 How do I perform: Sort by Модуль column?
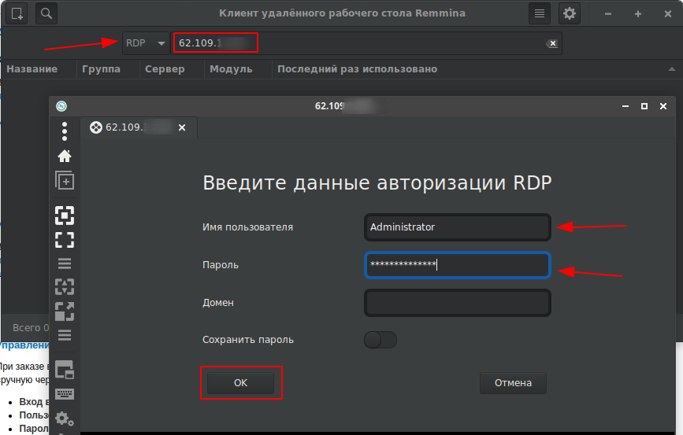[x=231, y=69]
